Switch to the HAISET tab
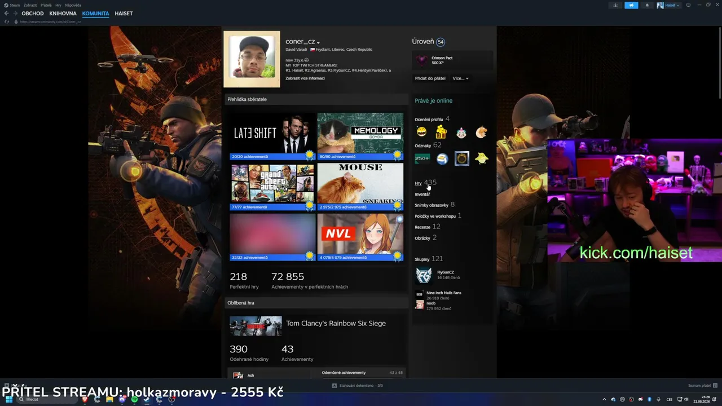The width and height of the screenshot is (722, 406). tap(124, 14)
